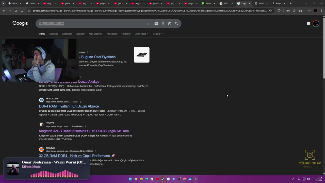Open OBS Studio from the taskbar
This screenshot has width=325, height=183.
pos(179,179)
